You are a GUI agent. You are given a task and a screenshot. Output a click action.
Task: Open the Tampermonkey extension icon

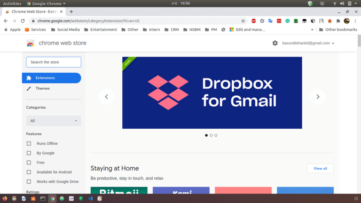(x=305, y=21)
